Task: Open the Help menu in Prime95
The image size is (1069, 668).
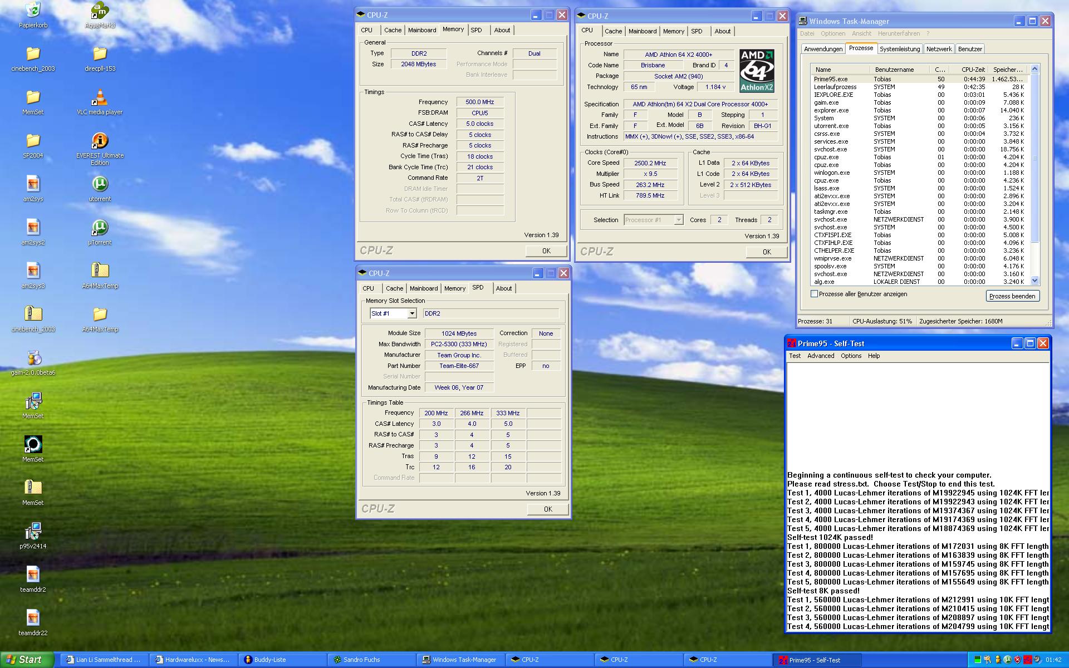Action: pyautogui.click(x=874, y=356)
